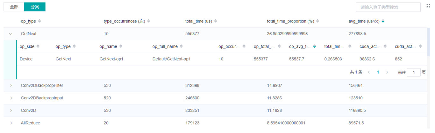Sort nested table by op_full_name

[x=181, y=46]
